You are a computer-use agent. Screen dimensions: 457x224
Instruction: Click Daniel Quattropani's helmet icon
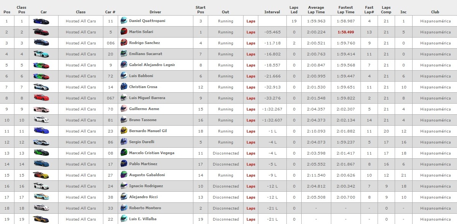pos(123,21)
